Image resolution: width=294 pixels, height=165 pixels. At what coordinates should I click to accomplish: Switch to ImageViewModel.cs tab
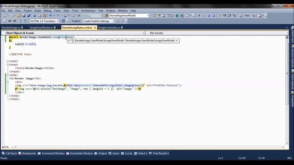pos(43,27)
